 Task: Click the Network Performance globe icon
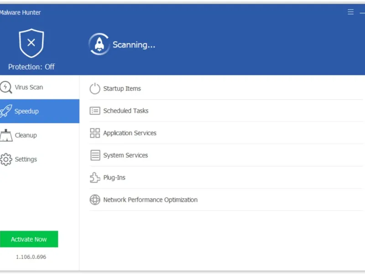coord(95,200)
